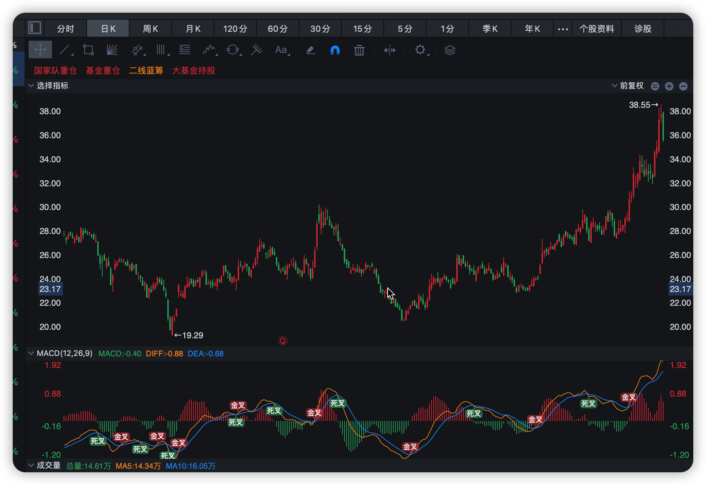706x485 pixels.
Task: Click the 国家队重仓 tag
Action: [56, 70]
